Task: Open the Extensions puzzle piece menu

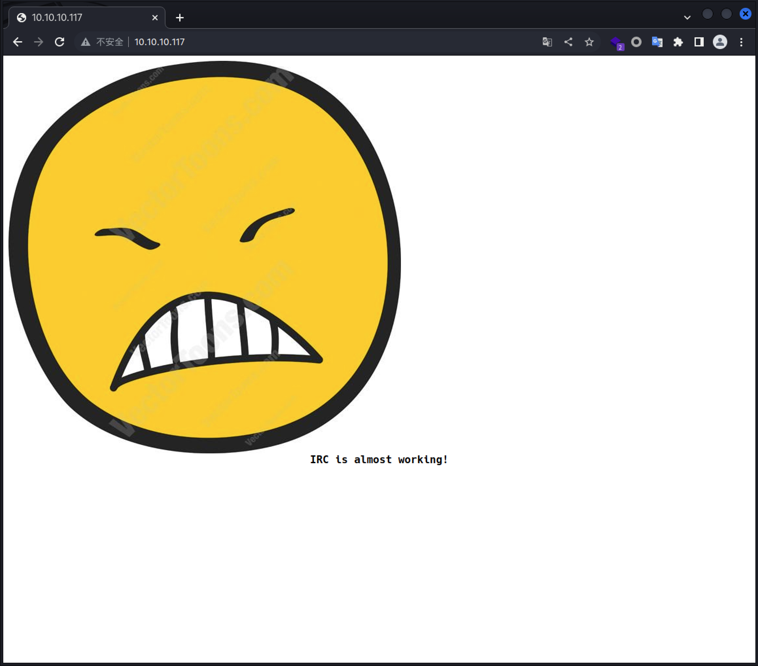Action: pyautogui.click(x=678, y=42)
